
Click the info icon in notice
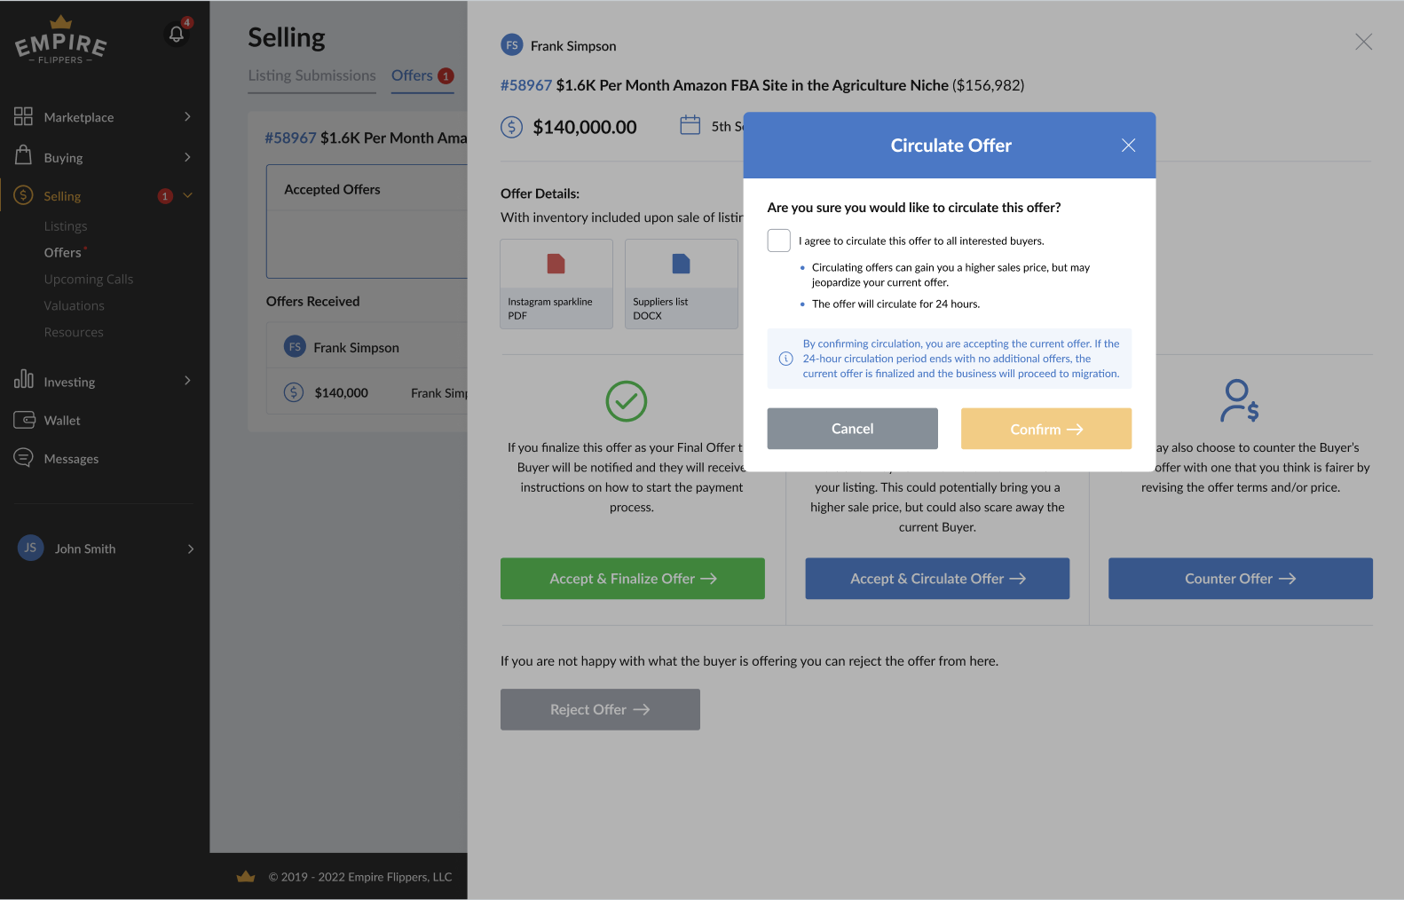(785, 359)
